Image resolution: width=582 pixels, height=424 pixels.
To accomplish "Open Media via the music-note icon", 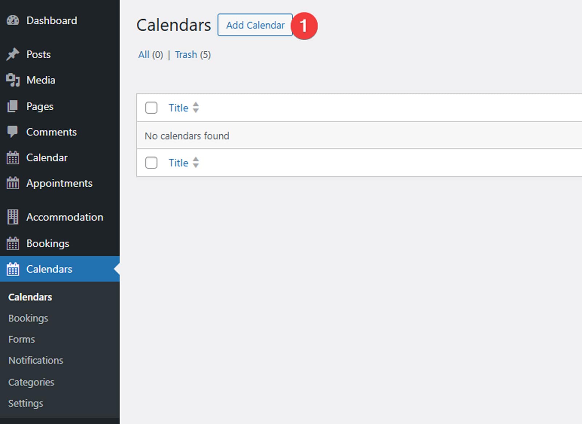I will (13, 80).
